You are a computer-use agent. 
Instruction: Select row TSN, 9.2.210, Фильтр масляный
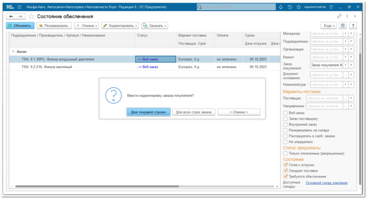(x=144, y=67)
